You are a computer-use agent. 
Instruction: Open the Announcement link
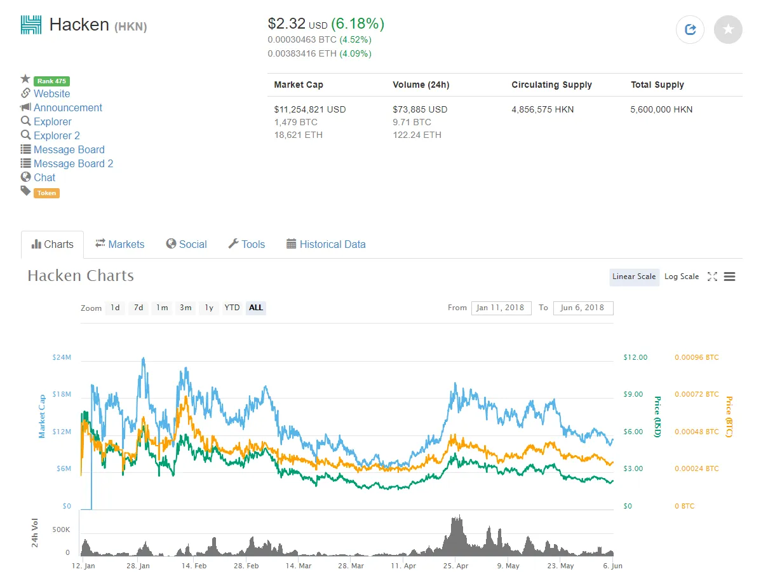[68, 108]
